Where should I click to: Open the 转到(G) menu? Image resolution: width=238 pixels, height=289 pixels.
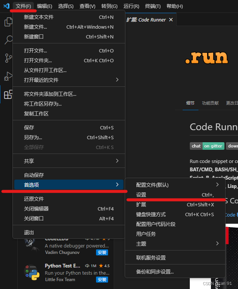click(x=109, y=6)
